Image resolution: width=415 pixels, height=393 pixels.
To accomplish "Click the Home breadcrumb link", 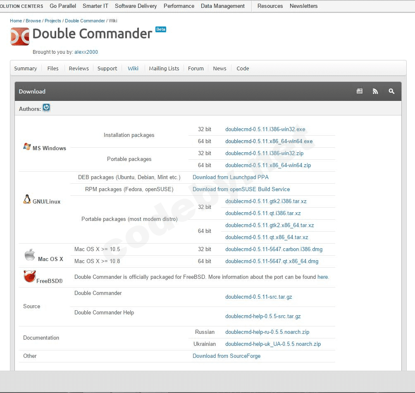I will [16, 21].
